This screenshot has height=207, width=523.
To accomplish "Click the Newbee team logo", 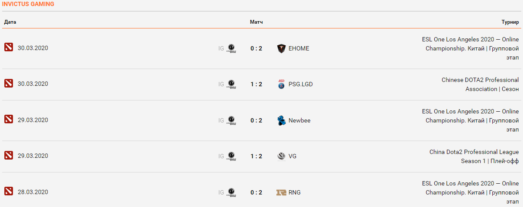I will (x=282, y=120).
